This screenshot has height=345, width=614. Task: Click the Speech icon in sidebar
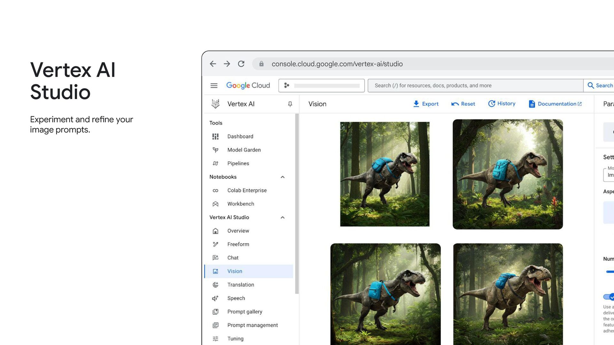216,298
